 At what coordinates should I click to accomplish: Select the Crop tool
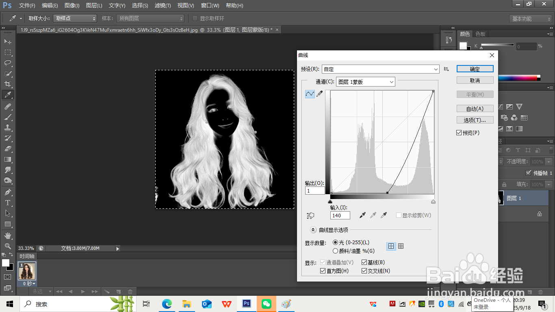click(x=8, y=84)
